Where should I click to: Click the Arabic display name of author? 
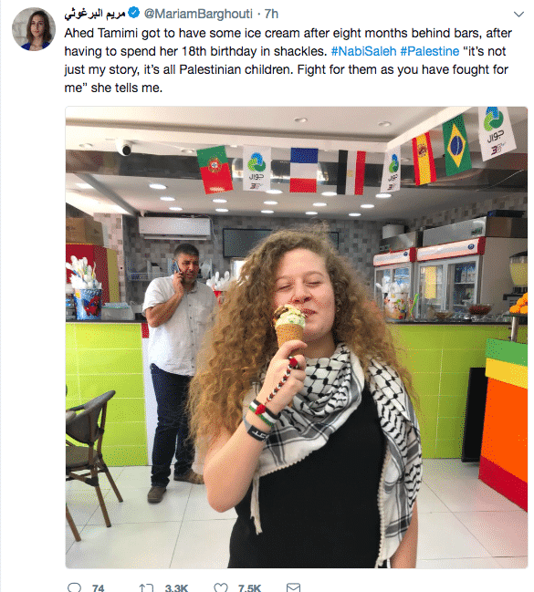point(95,14)
